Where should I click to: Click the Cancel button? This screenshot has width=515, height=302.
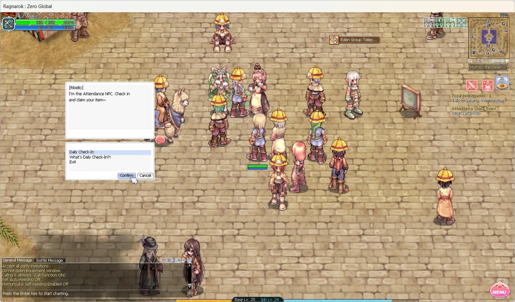point(145,175)
